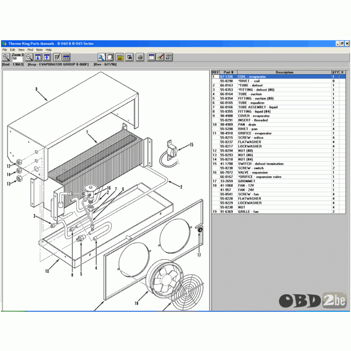351x351 pixels.
Task: Click the yellow NOTES list icon
Action: tap(120, 57)
